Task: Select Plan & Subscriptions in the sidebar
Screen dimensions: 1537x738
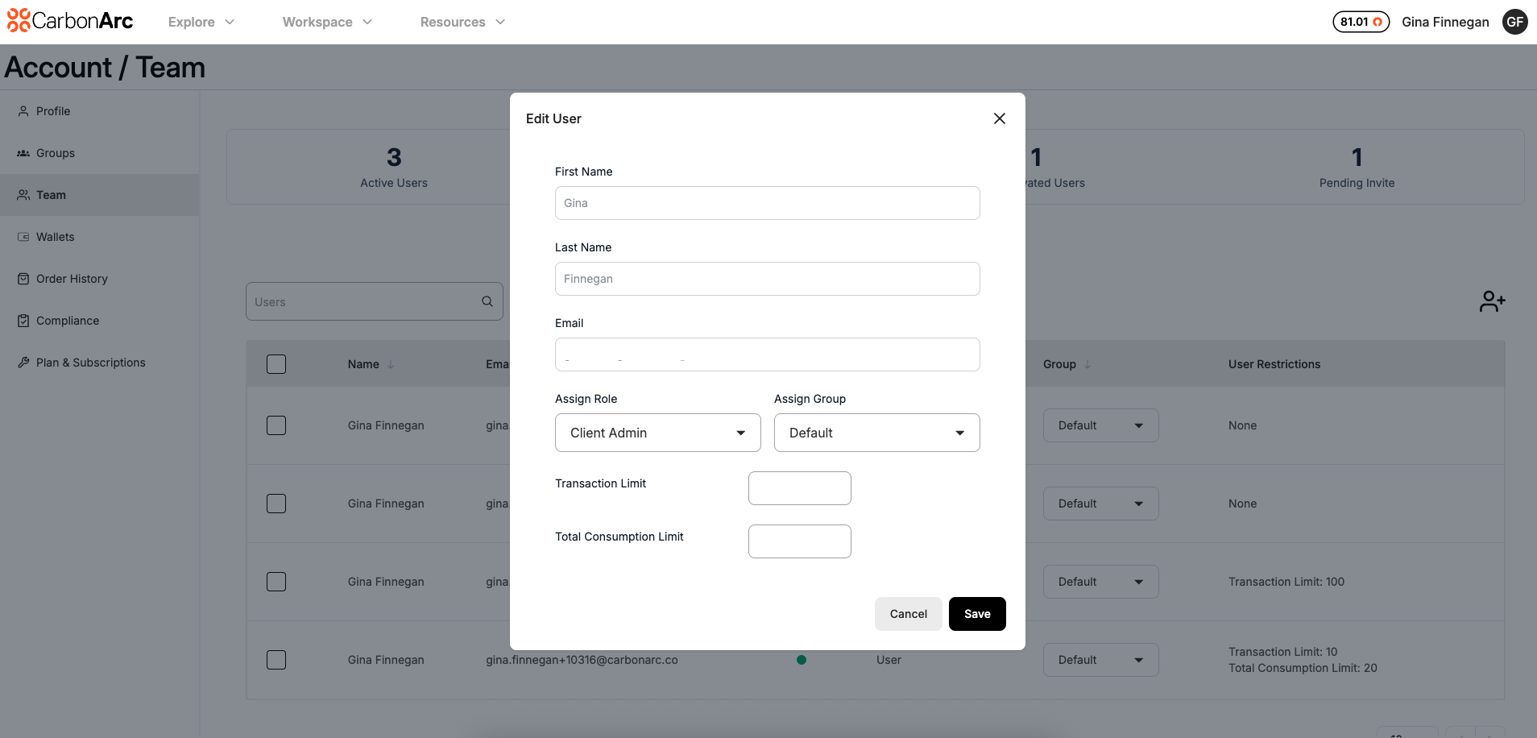Action: pyautogui.click(x=90, y=362)
